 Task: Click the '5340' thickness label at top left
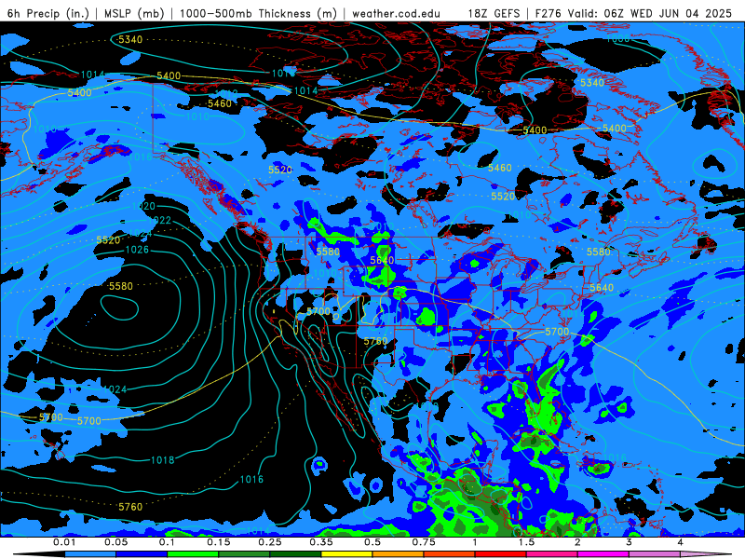pyautogui.click(x=130, y=39)
